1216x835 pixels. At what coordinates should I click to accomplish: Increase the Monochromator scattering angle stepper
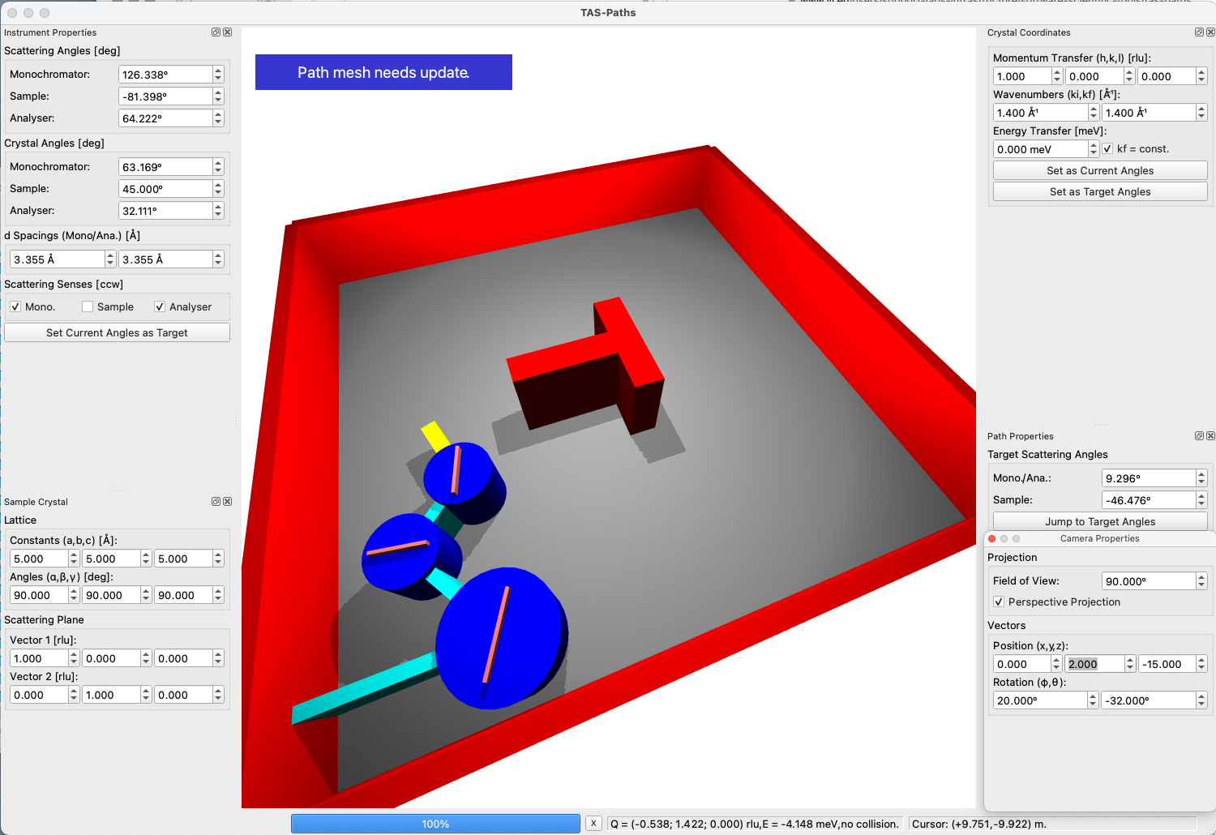218,71
